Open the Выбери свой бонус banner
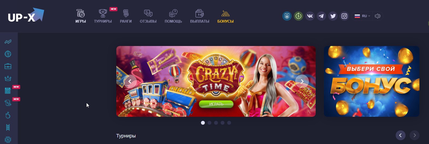Viewport: 429px width, 144px height. point(372,81)
